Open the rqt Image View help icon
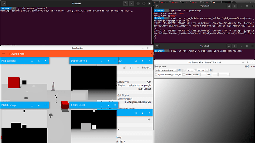Screen dimensions: 255x143 pyautogui.click(x=248, y=66)
